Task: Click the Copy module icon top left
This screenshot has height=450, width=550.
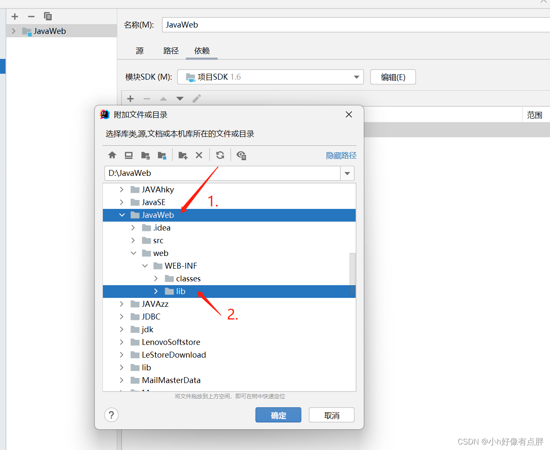Action: point(47,17)
